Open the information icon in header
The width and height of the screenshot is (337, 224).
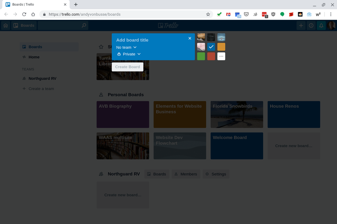(x=311, y=26)
